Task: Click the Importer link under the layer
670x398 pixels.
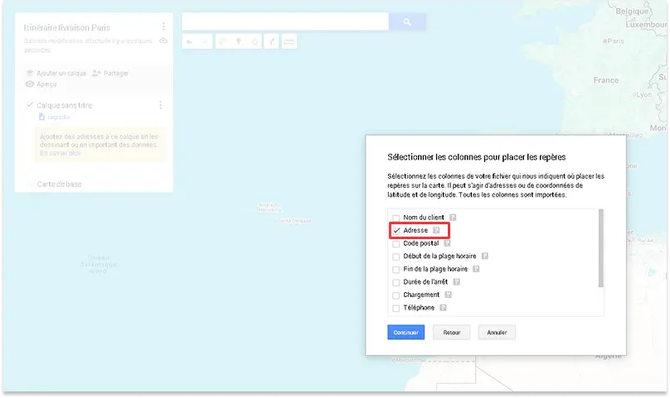Action: click(59, 117)
